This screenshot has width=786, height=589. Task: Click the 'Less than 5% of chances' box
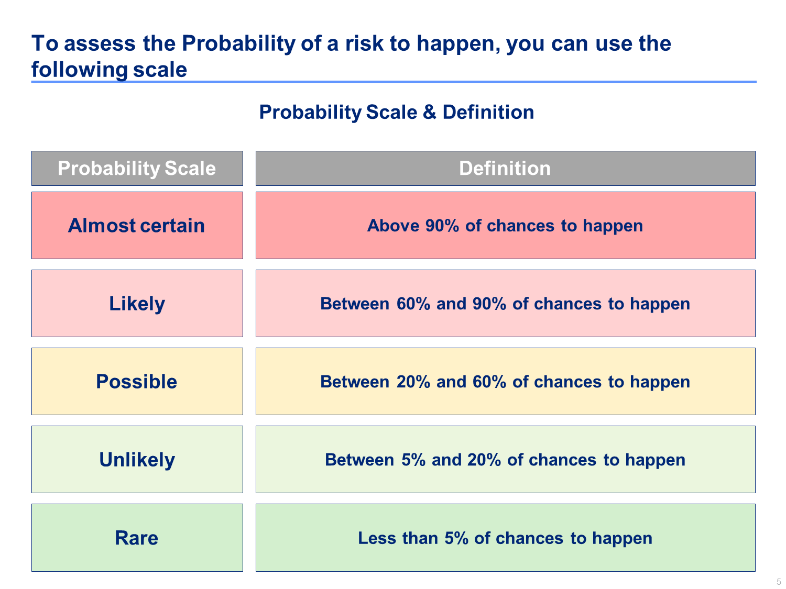click(x=505, y=537)
